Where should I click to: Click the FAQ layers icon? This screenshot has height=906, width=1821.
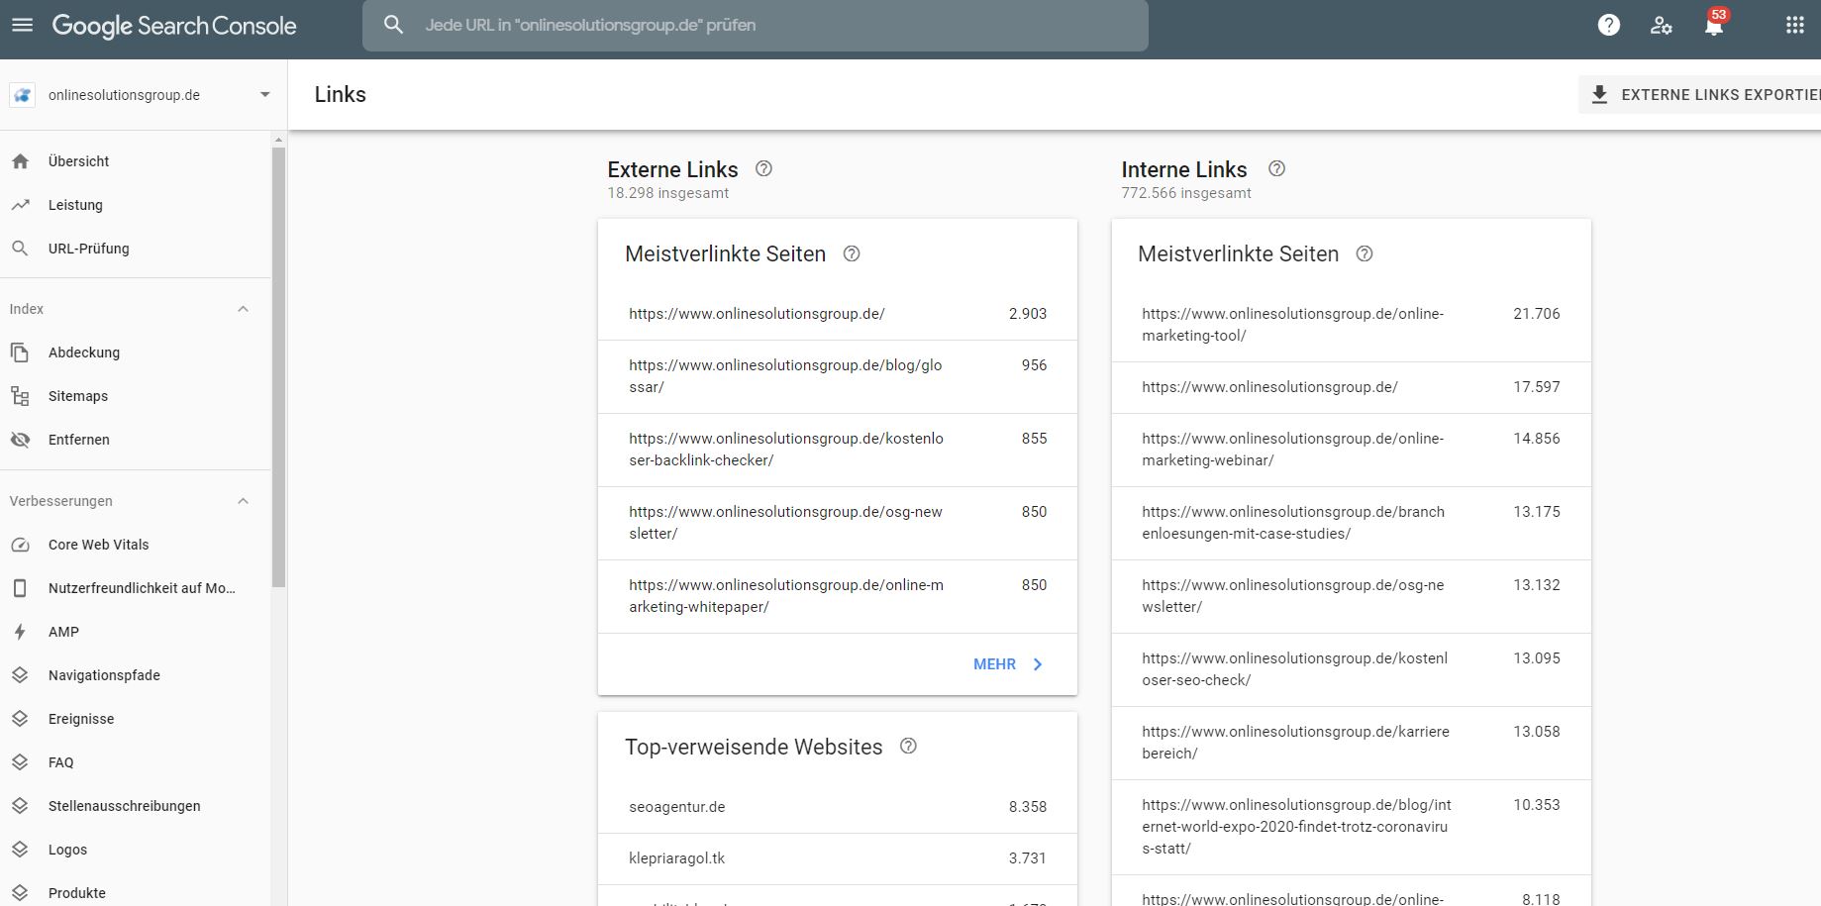point(20,762)
